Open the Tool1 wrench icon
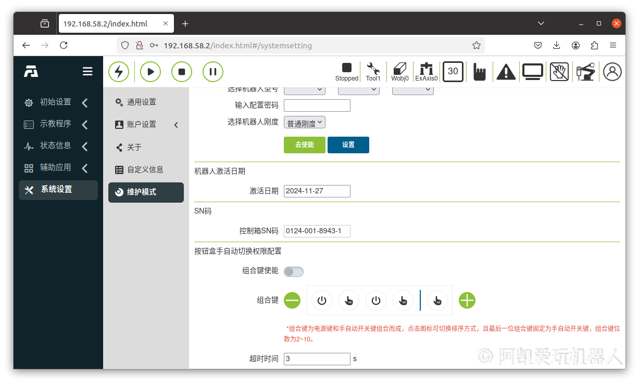The height and width of the screenshot is (384, 639). point(373,72)
